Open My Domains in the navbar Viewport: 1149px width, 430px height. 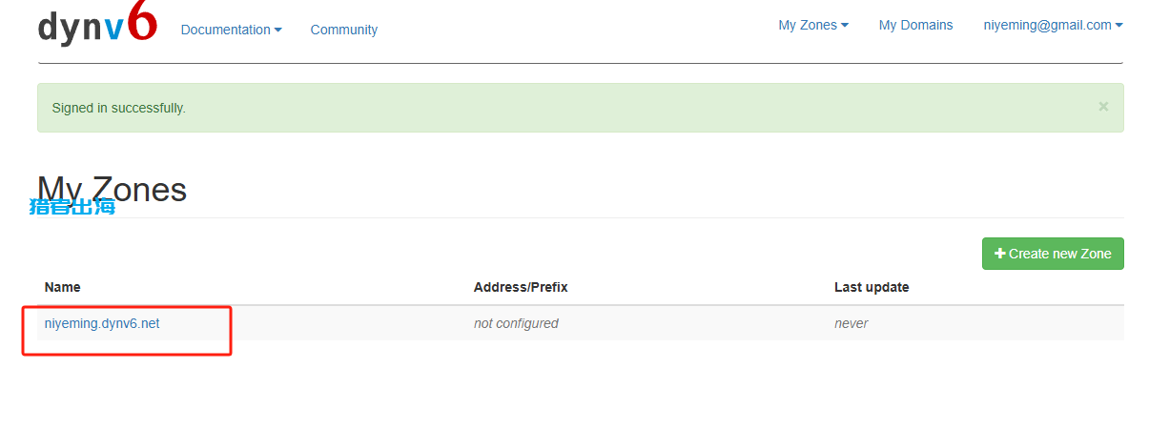coord(915,26)
